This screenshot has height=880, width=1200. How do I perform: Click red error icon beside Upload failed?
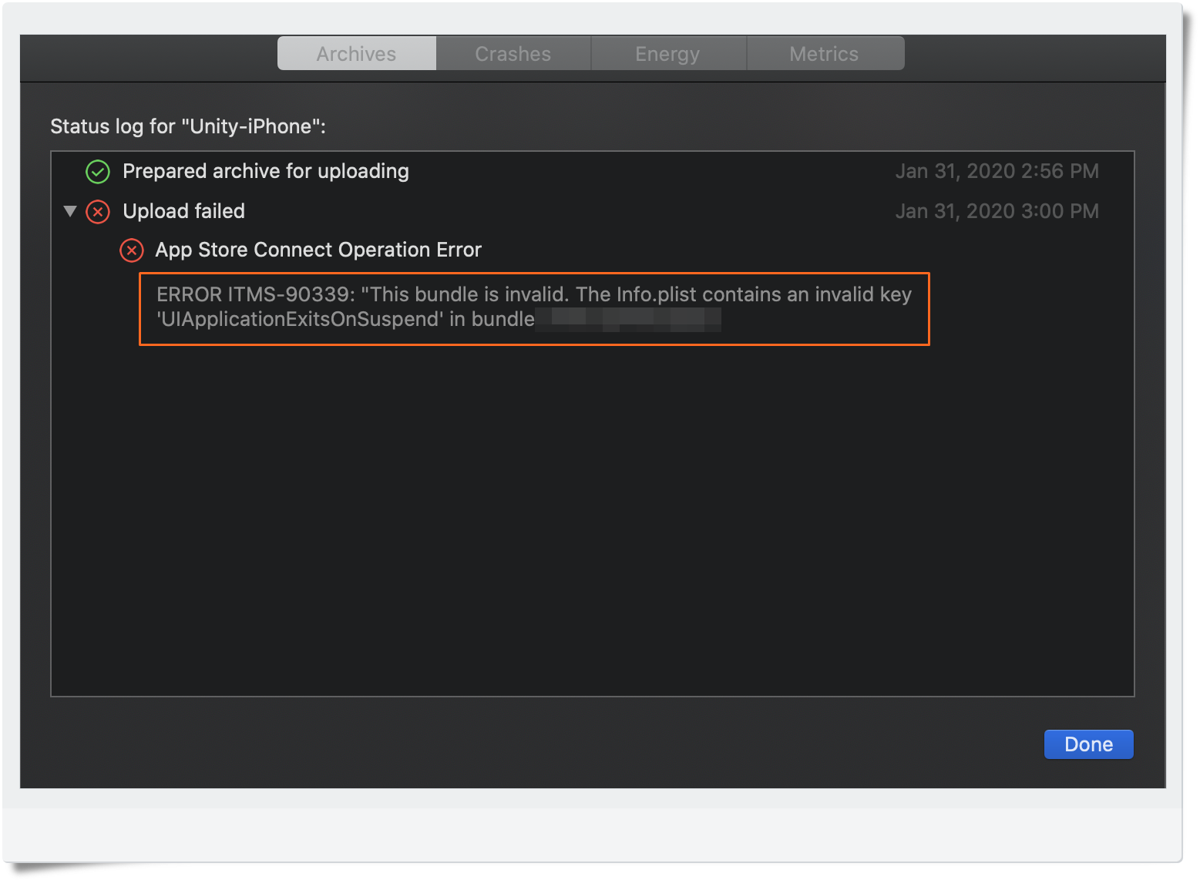tap(98, 211)
